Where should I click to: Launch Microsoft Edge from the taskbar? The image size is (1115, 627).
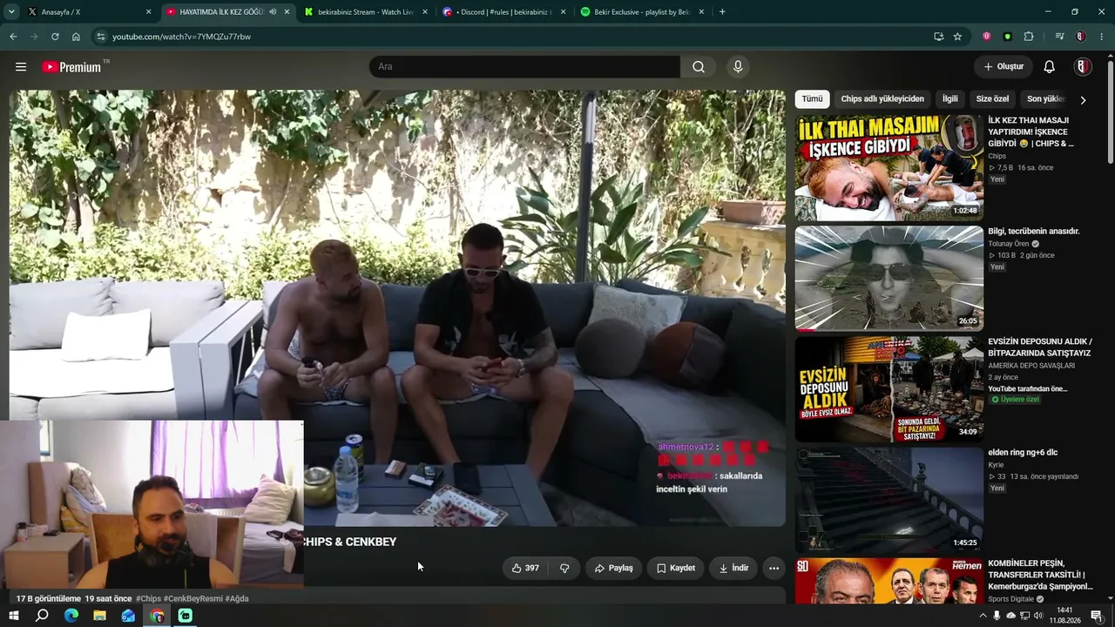(71, 616)
